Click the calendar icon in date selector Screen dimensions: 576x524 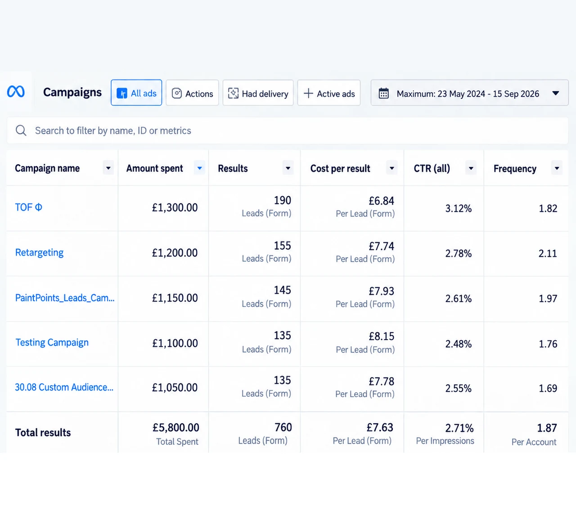click(x=383, y=94)
